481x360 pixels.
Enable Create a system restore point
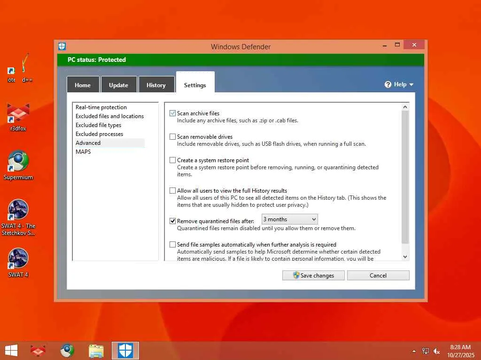pyautogui.click(x=173, y=160)
